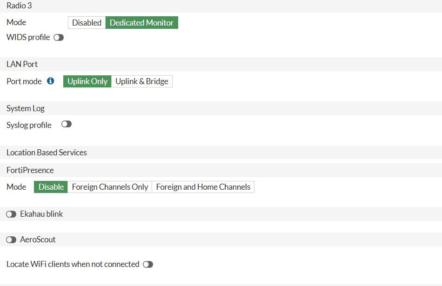Turn on the Syslog profile switch

tap(67, 124)
